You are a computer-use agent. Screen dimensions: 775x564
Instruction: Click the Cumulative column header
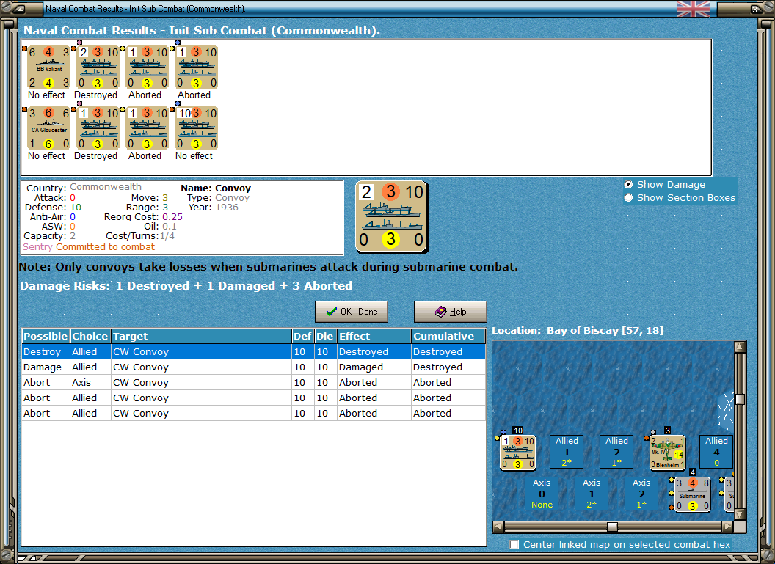pos(448,336)
